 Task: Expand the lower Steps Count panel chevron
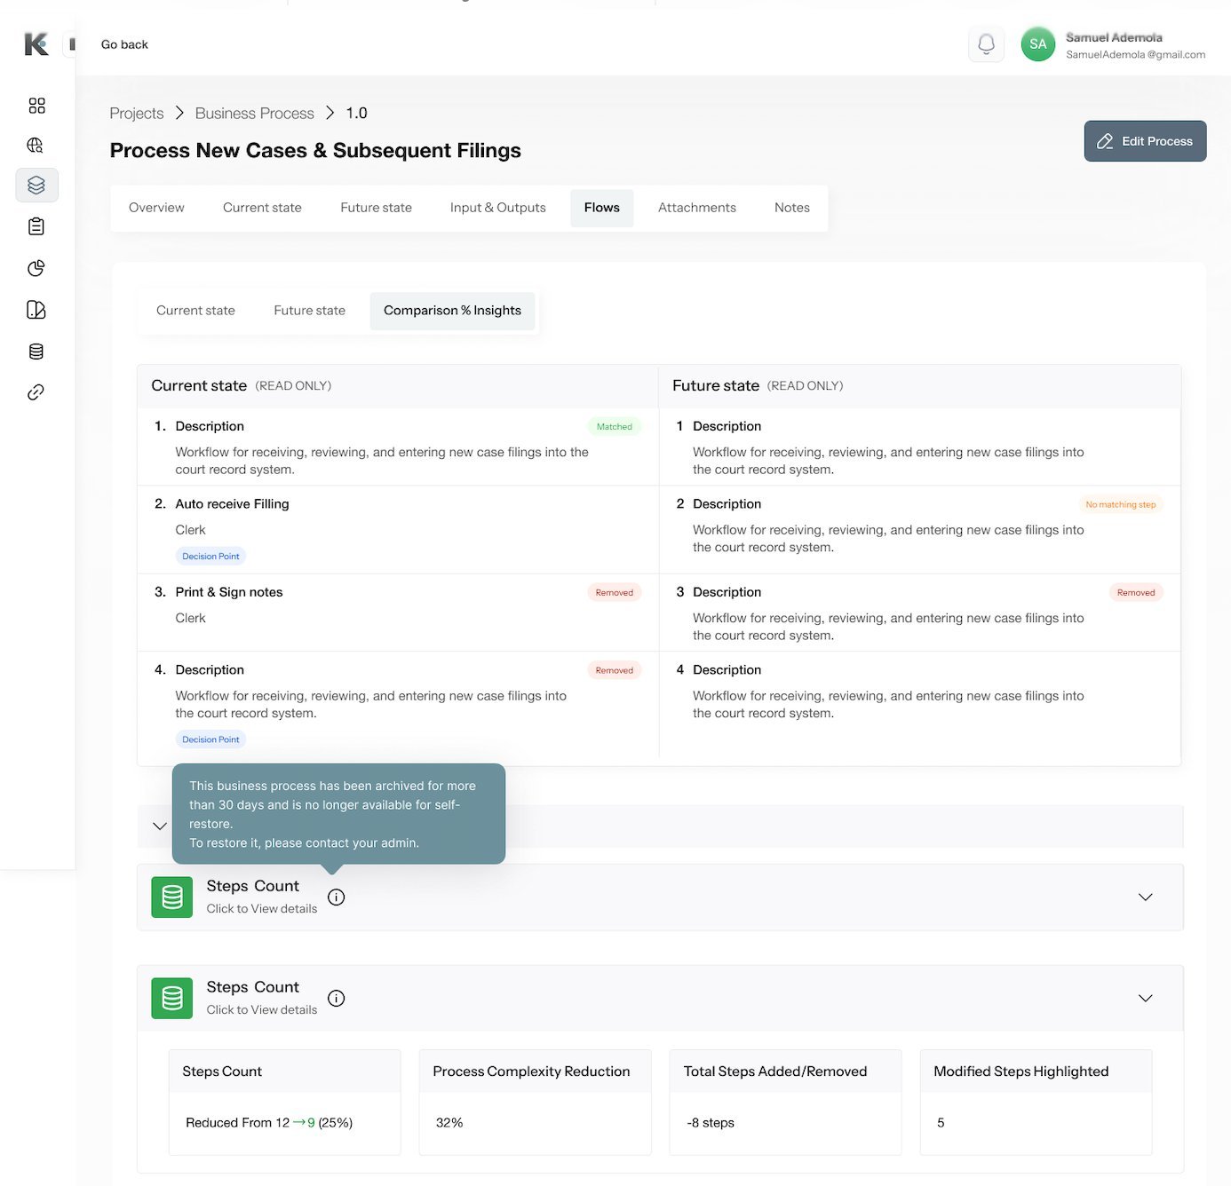(1145, 998)
